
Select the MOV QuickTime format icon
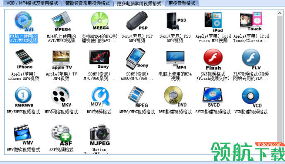tap(100, 97)
